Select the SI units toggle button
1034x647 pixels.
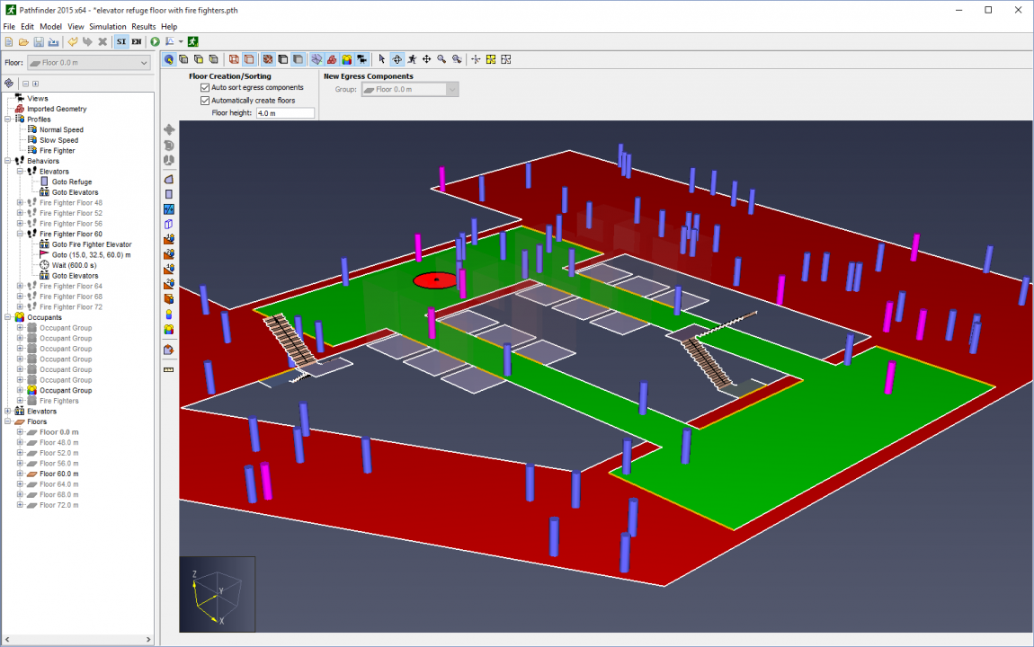coord(120,41)
